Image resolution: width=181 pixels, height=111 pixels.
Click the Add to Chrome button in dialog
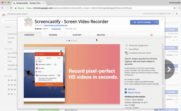point(142,22)
